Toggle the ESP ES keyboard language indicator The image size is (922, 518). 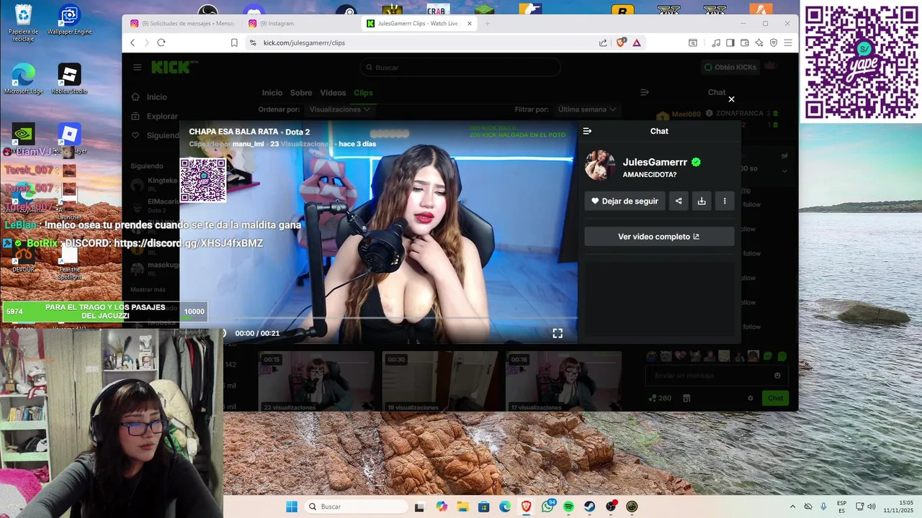[841, 506]
